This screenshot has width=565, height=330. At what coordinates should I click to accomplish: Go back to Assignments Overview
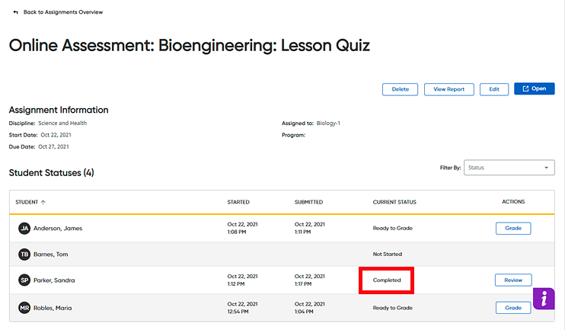coord(63,12)
